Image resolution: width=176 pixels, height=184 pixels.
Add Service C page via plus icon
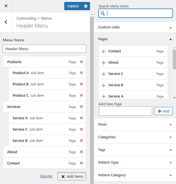[x=104, y=74]
